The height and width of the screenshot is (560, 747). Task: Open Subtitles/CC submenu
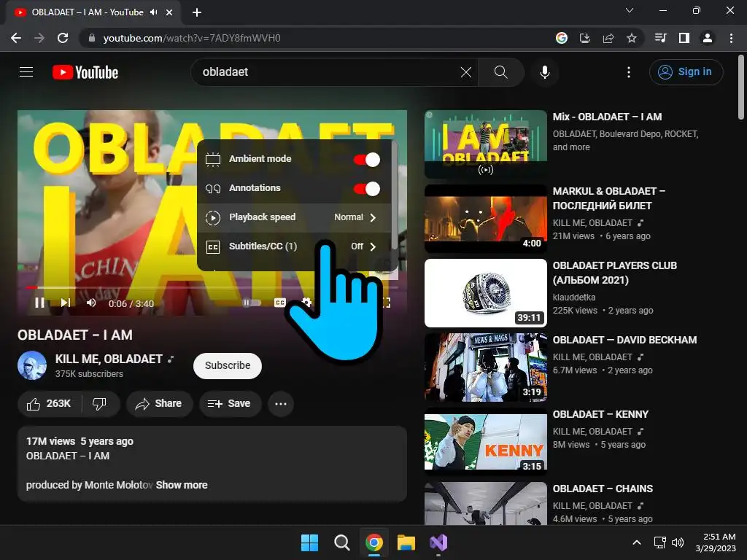click(x=294, y=246)
